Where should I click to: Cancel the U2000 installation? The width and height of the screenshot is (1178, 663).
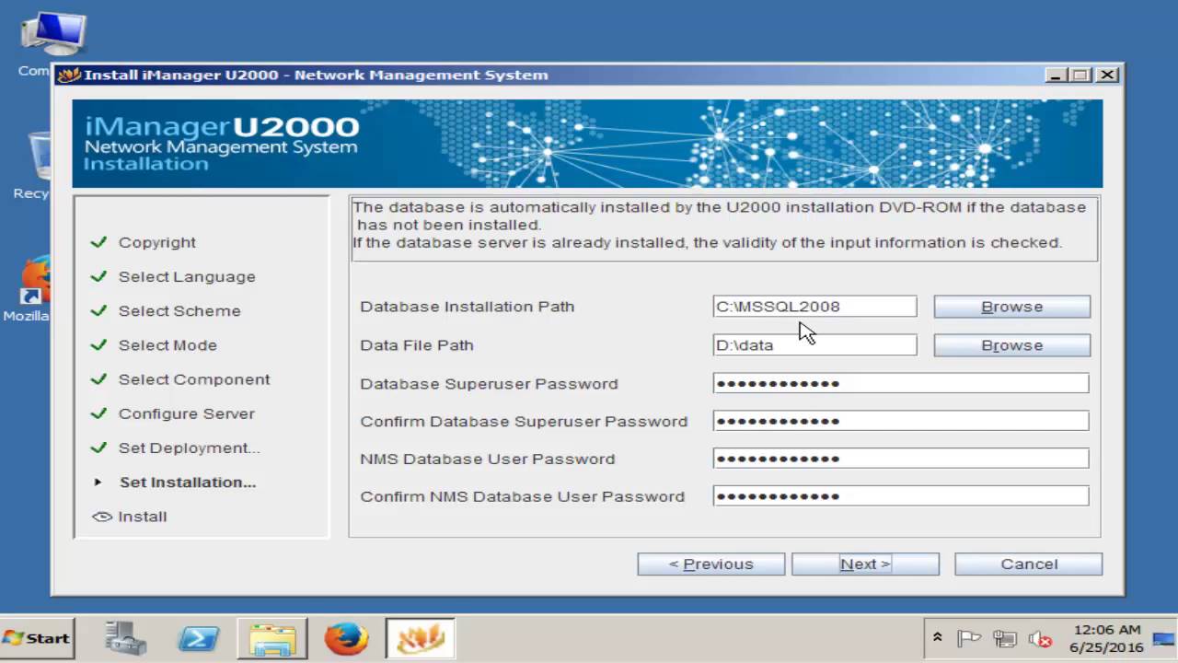tap(1028, 564)
